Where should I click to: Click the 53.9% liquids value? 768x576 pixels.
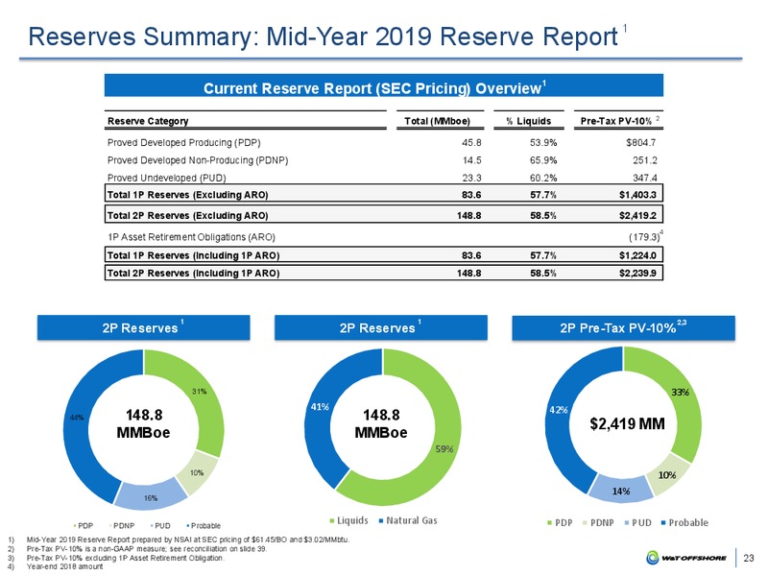(543, 143)
